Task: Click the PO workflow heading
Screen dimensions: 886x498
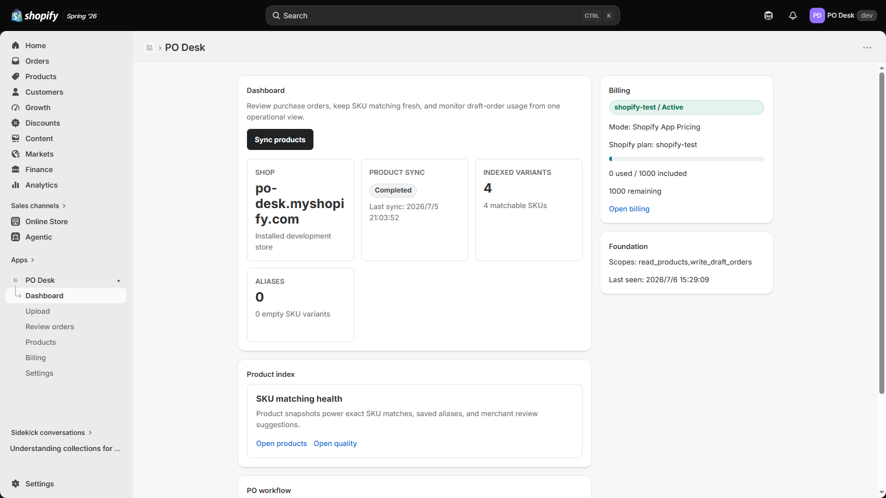Action: (x=269, y=490)
